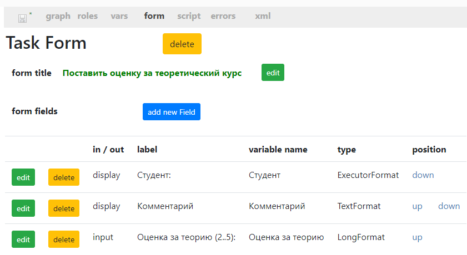Open the vars tab

119,16
